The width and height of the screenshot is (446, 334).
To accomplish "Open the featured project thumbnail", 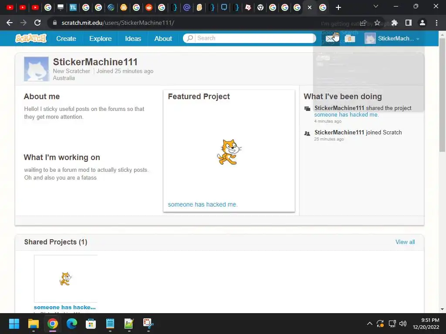I will tap(229, 152).
